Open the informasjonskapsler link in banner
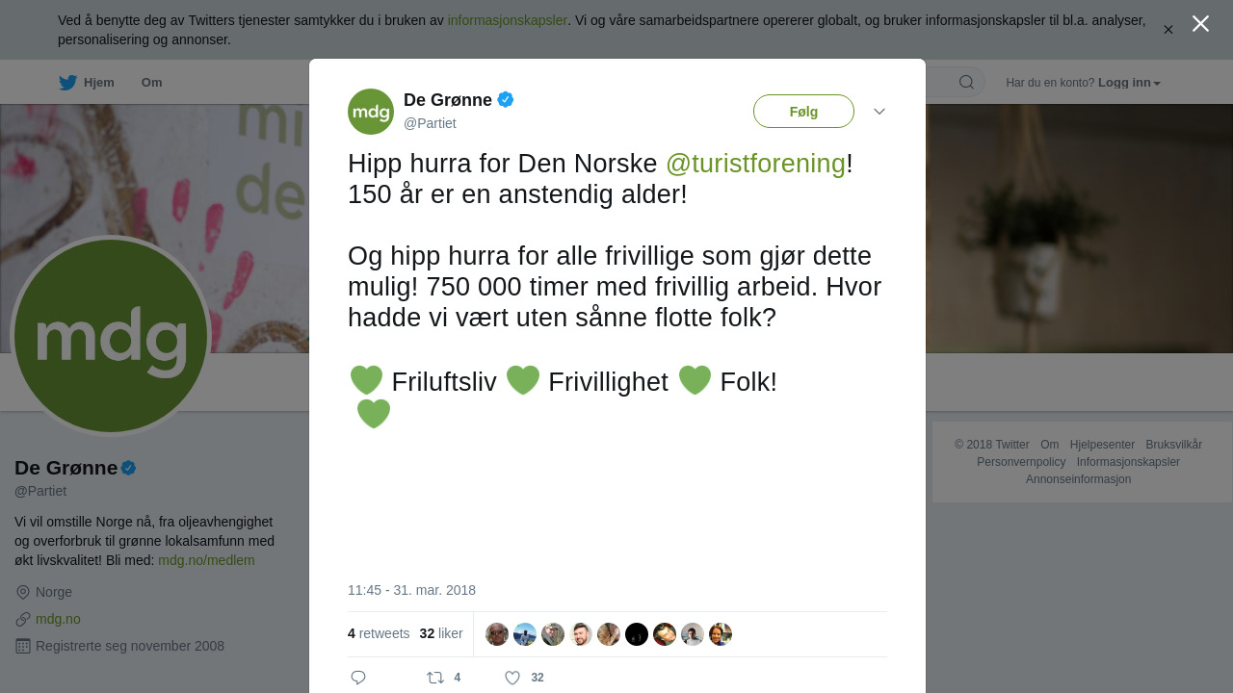Viewport: 1233px width, 693px height. click(x=508, y=20)
